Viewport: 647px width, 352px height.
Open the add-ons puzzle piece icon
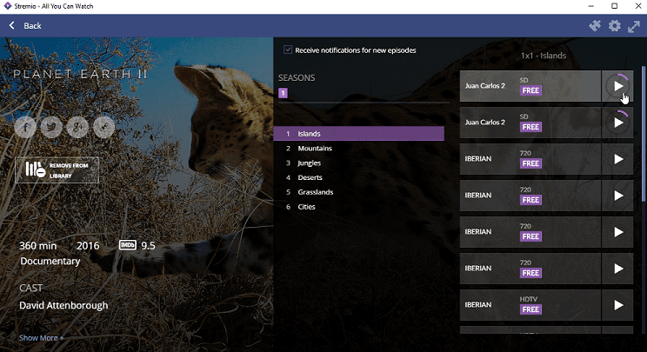[595, 26]
